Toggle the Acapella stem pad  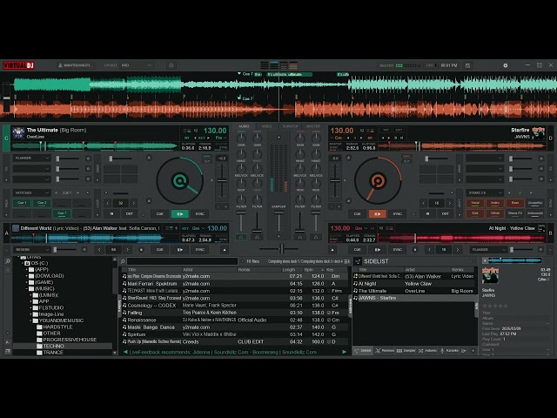click(535, 203)
